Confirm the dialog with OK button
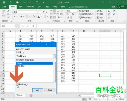This screenshot has width=127, height=101. [38, 90]
